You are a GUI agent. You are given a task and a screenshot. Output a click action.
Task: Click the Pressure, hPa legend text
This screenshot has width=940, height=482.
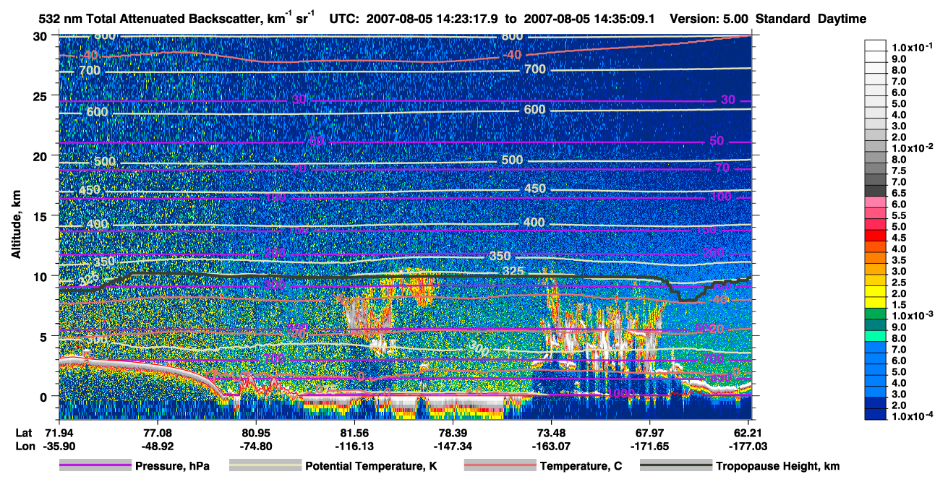click(172, 466)
